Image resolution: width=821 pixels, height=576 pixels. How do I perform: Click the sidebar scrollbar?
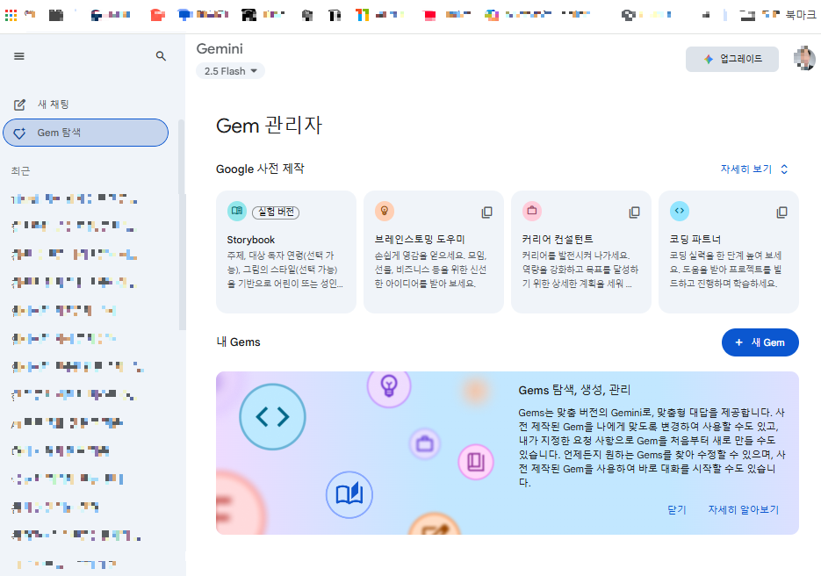182,225
